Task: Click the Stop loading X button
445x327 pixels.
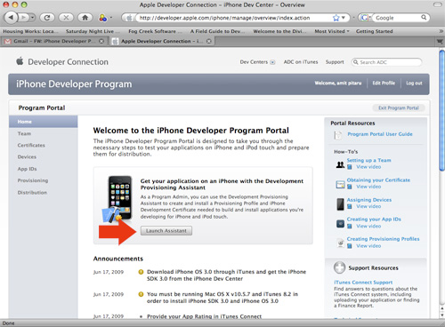Action: tap(66, 18)
